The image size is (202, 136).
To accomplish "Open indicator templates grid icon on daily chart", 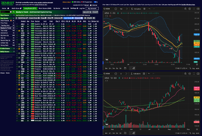I will (144, 74).
